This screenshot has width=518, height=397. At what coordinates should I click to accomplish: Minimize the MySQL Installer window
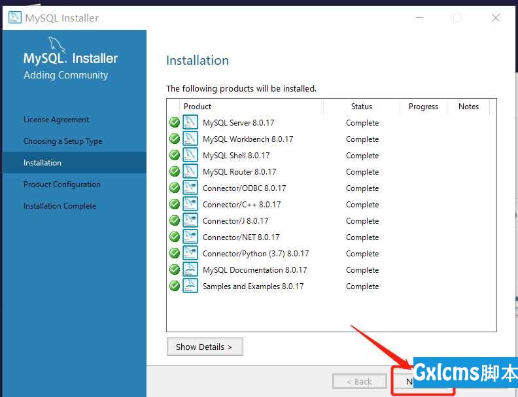tap(419, 18)
